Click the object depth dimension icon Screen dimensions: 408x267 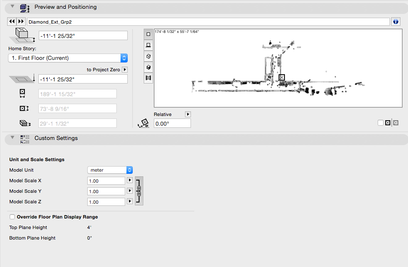point(24,108)
